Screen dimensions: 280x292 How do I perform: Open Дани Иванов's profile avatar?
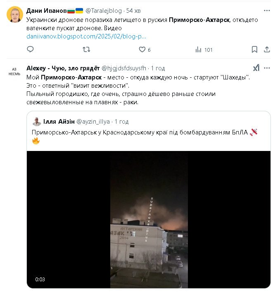pos(15,14)
